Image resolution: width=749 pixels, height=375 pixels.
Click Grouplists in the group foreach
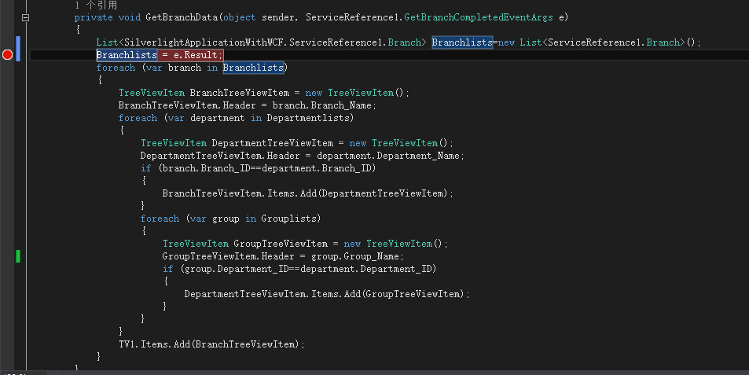click(x=288, y=219)
